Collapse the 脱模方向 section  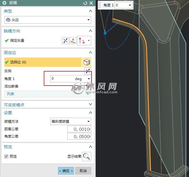[90, 31]
